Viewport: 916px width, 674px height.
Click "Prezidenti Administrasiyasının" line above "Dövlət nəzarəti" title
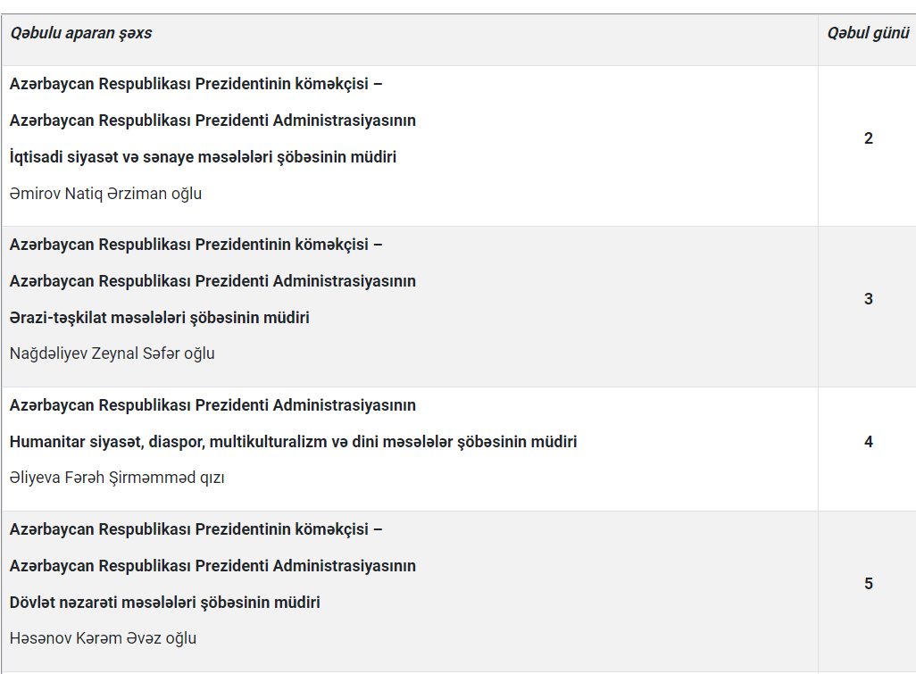[x=212, y=566]
